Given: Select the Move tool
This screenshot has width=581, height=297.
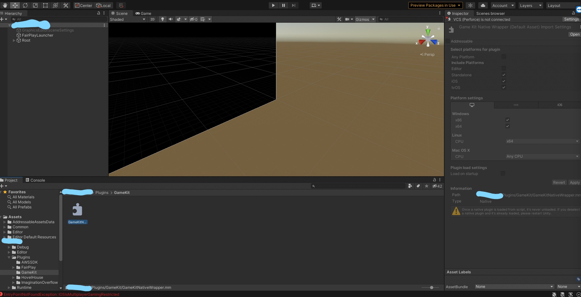Looking at the screenshot, I should point(15,5).
